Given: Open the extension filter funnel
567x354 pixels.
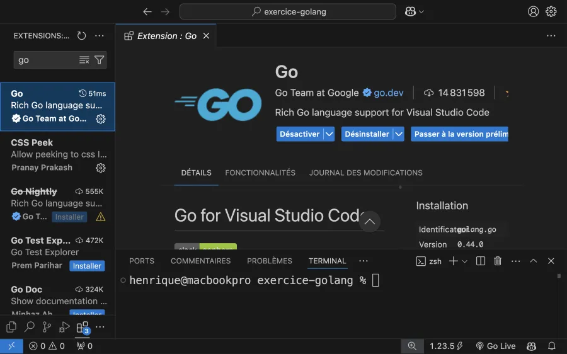Looking at the screenshot, I should (x=99, y=60).
